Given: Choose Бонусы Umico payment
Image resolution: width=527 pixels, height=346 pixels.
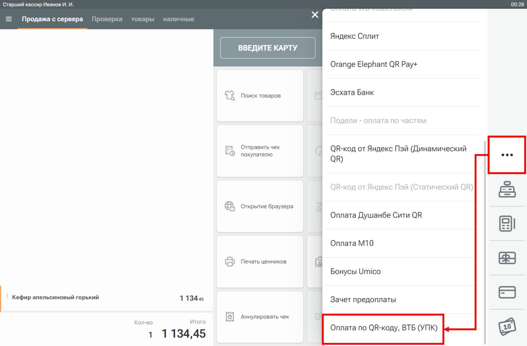Looking at the screenshot, I should click(402, 272).
